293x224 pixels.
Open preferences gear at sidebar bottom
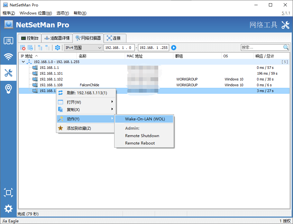(x=8, y=209)
